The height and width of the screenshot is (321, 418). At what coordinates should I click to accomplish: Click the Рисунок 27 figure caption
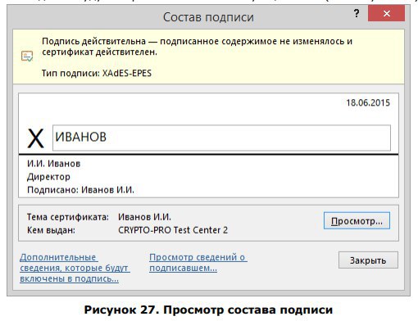coord(208,310)
